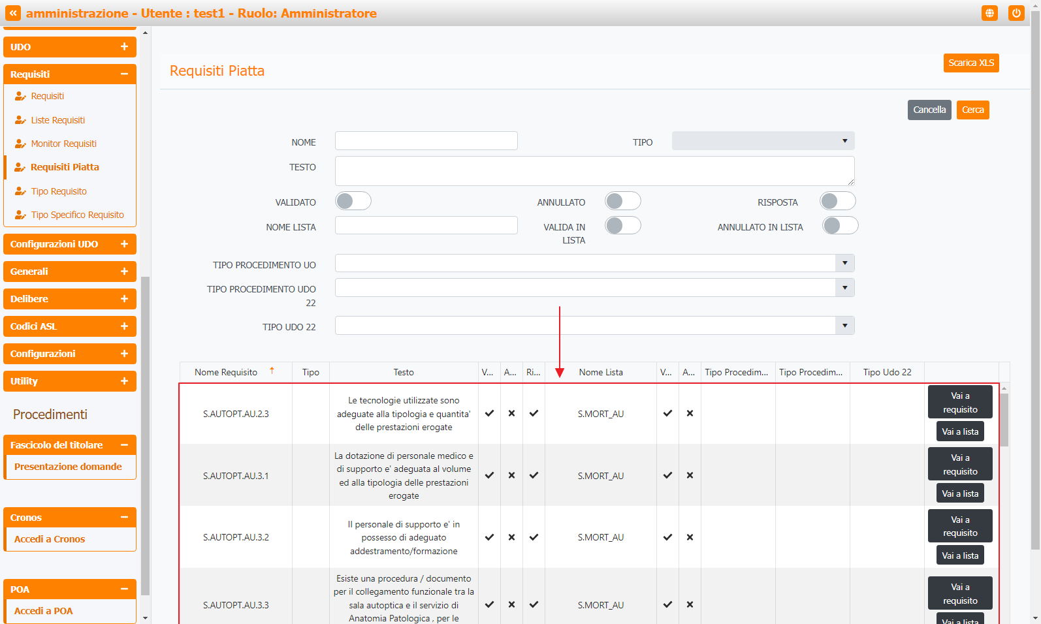
Task: Click the globe language icon
Action: (x=989, y=13)
